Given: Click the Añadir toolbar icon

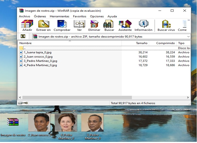Looking at the screenshot, I should tap(27, 25).
